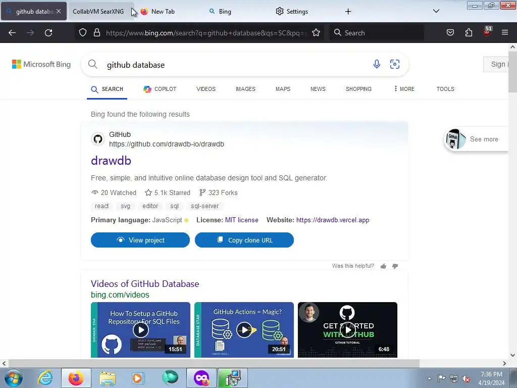The image size is (517, 388).
Task: Open visual search camera icon
Action: point(395,64)
